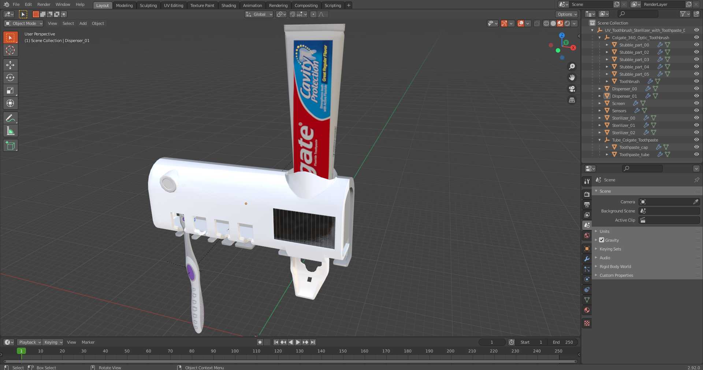Play the animation forward
The image size is (703, 370).
(x=298, y=342)
